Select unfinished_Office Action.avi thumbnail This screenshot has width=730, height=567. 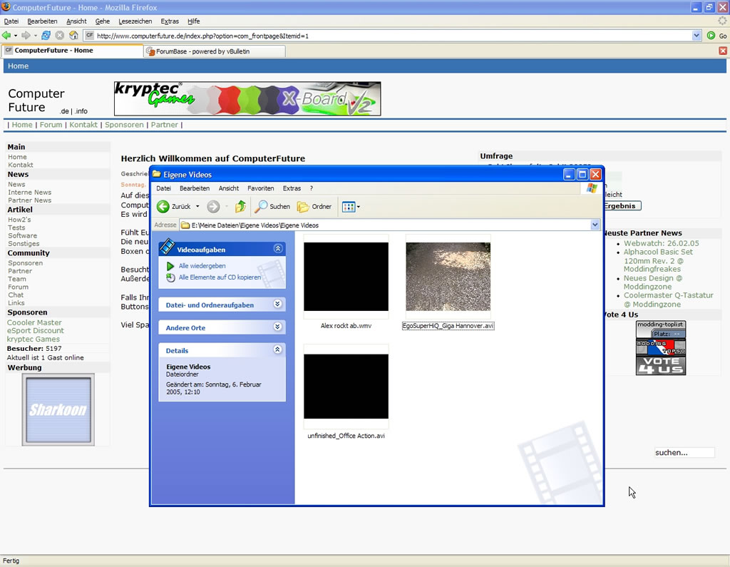coord(346,387)
